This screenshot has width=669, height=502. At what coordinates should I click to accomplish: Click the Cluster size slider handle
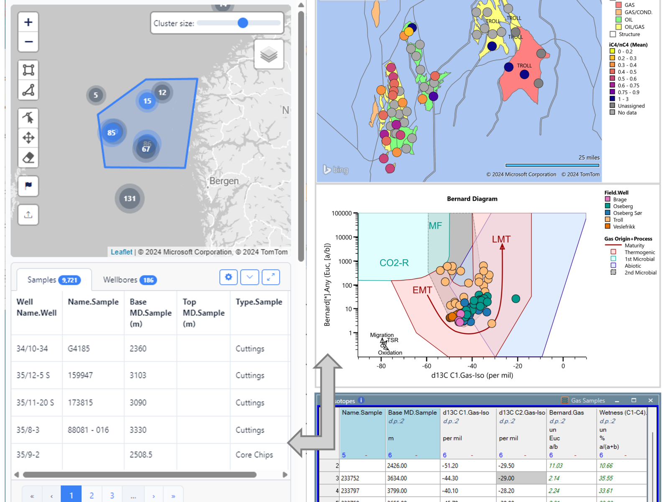[243, 23]
